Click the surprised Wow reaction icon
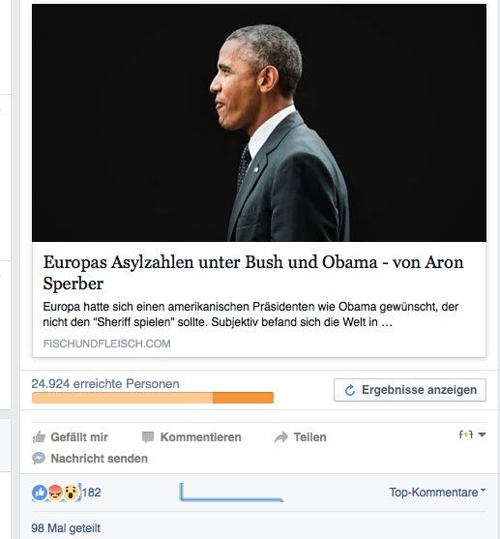The height and width of the screenshot is (539, 500). click(x=71, y=493)
